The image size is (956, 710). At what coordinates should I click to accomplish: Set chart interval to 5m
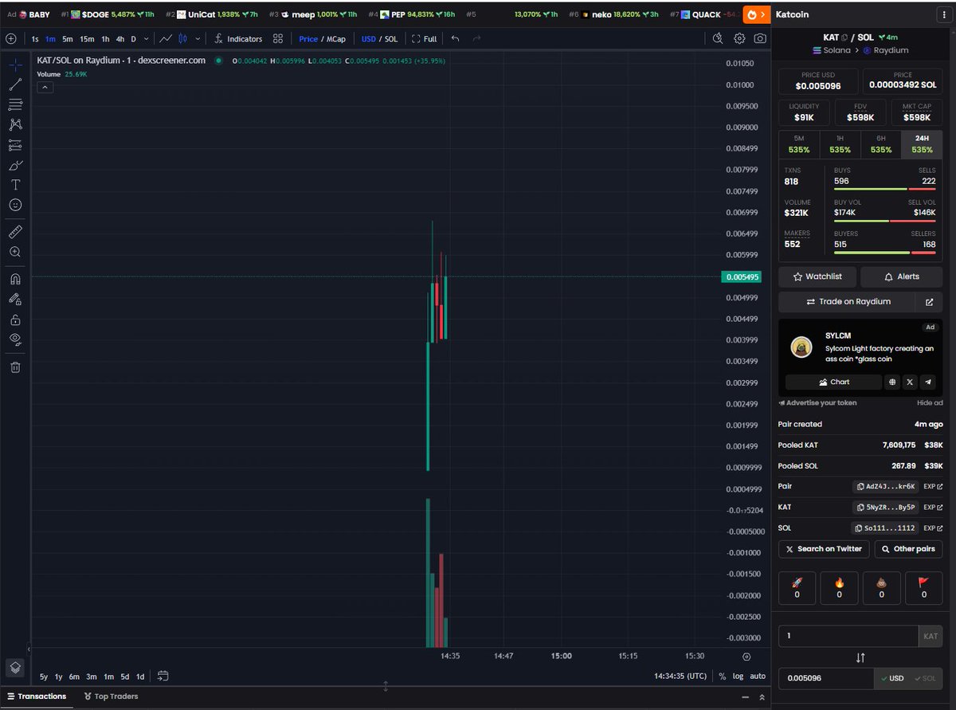click(68, 38)
